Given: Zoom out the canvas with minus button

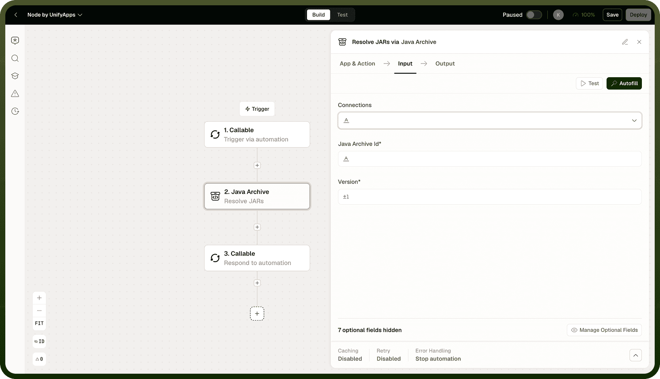Looking at the screenshot, I should [39, 311].
